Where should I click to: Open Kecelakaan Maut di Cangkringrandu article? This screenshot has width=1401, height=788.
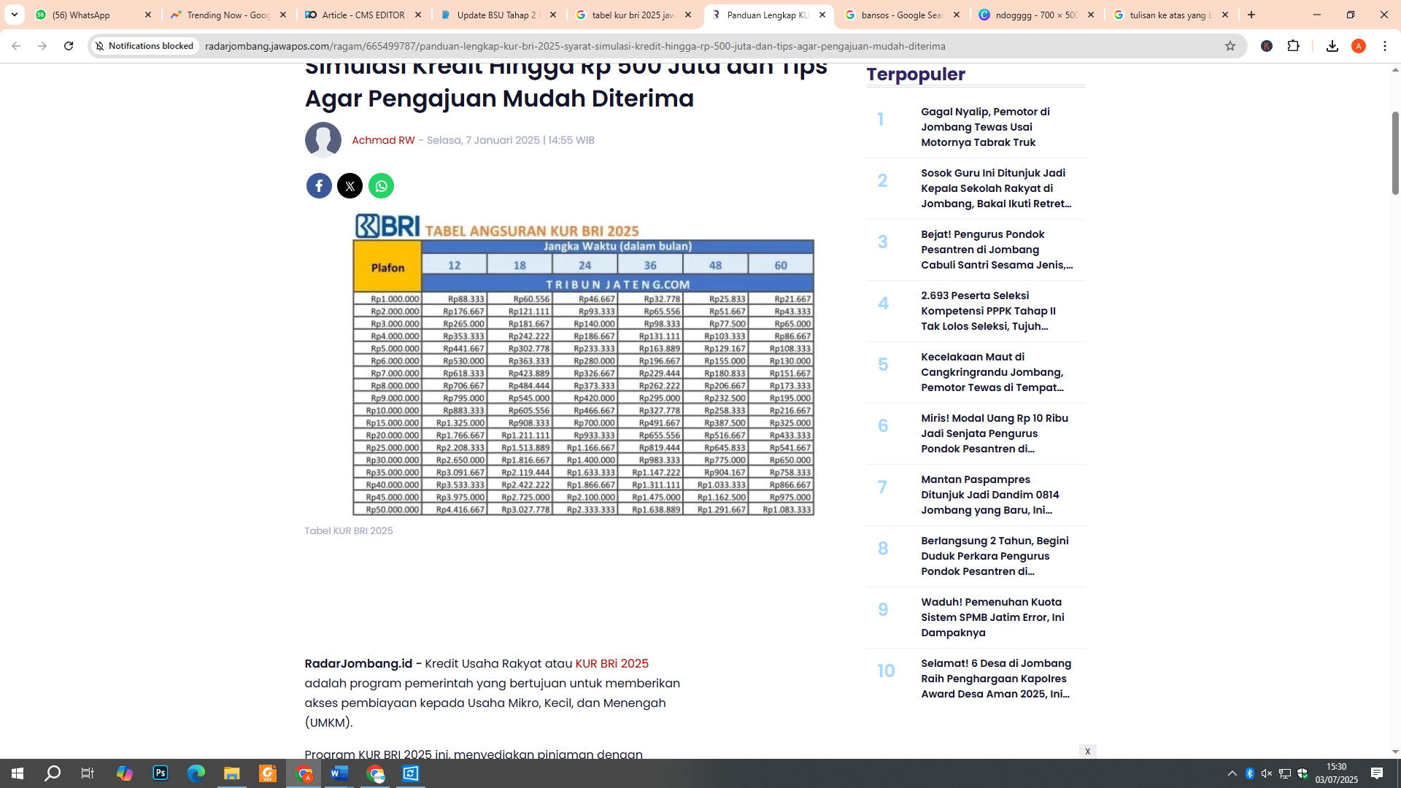992,372
